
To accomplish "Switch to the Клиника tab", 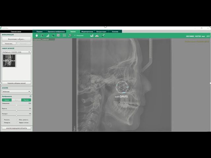I will 115,32.
